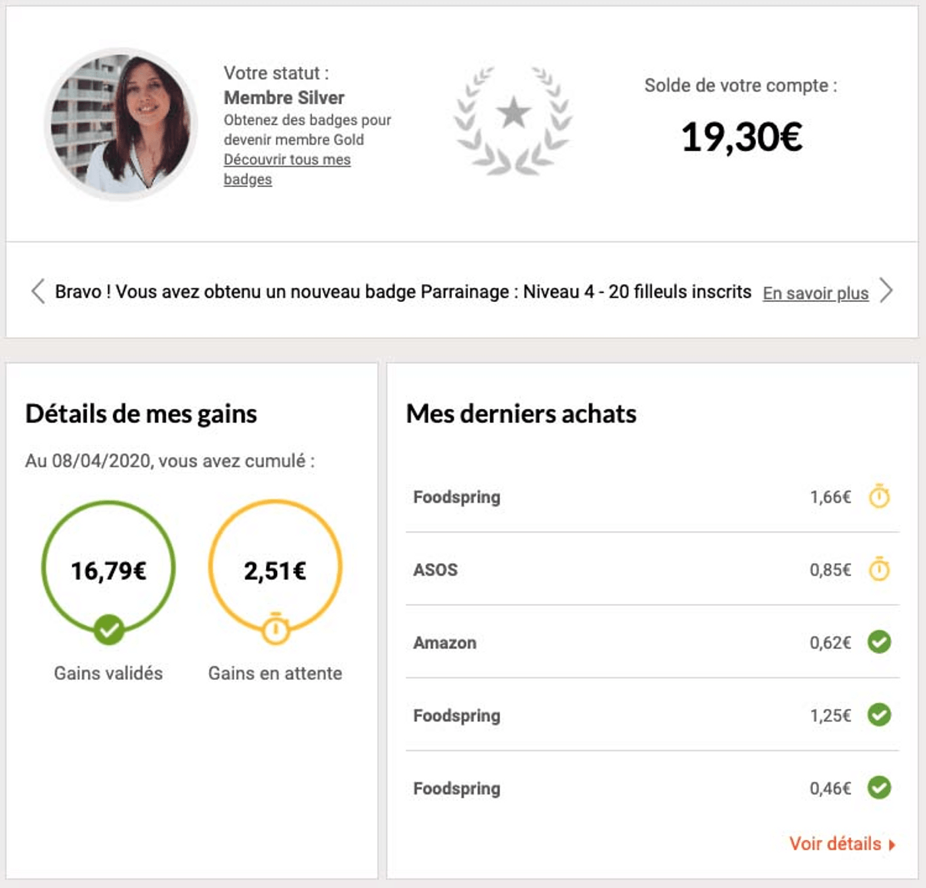Click the 'Membre Silver' status text
The width and height of the screenshot is (926, 888).
284,98
